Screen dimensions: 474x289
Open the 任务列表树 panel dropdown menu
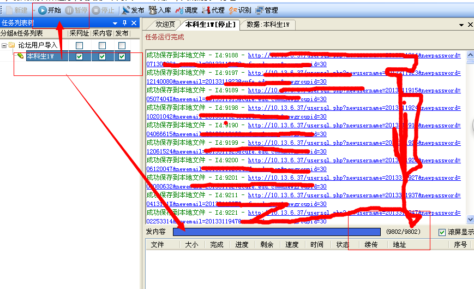click(115, 23)
